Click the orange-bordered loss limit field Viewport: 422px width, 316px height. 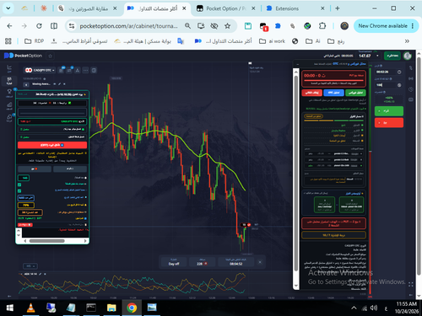point(30,212)
